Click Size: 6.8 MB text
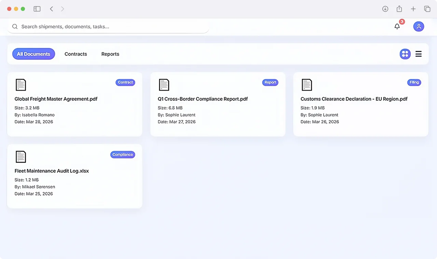 (170, 108)
